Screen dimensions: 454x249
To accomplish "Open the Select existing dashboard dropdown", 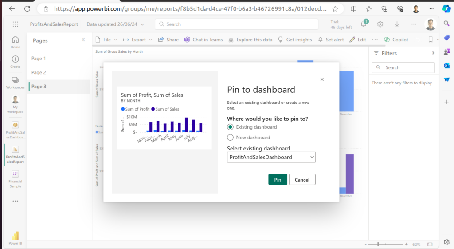I will coord(271,157).
